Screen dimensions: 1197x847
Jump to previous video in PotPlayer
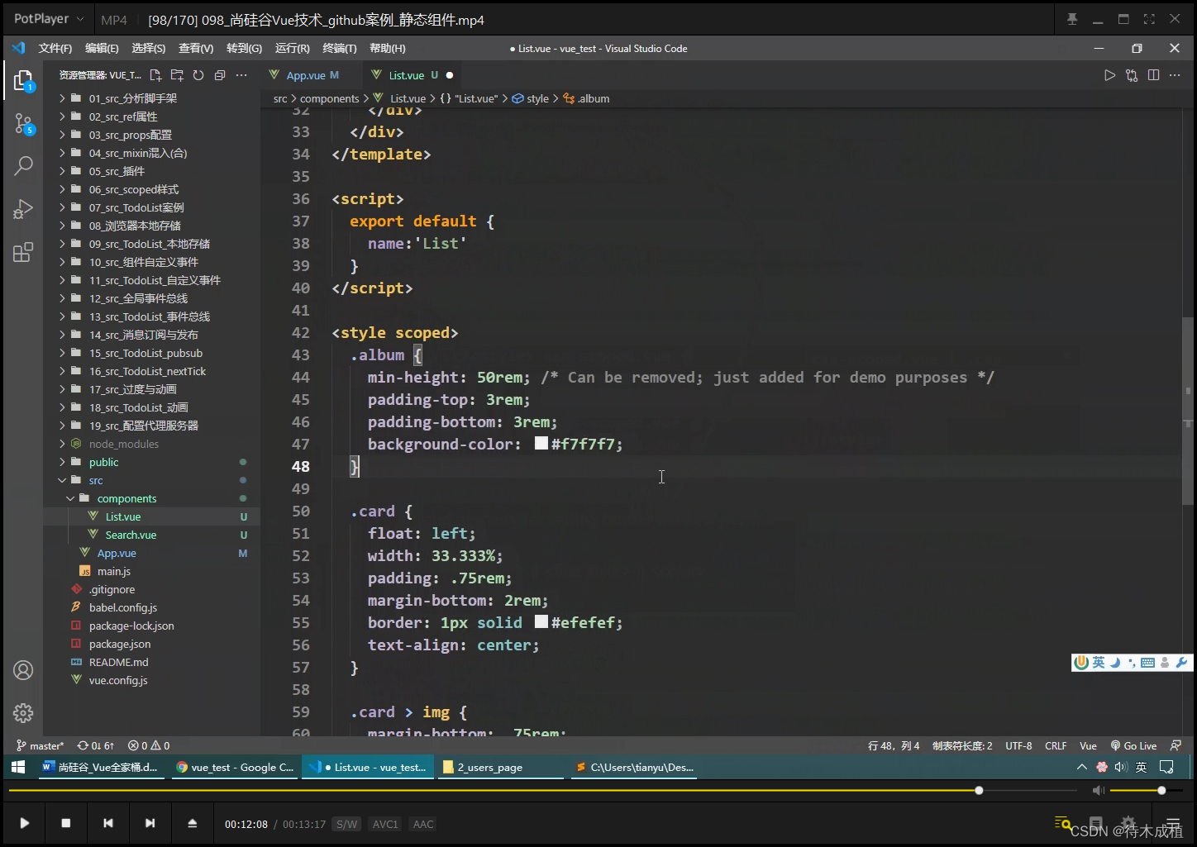click(x=108, y=823)
